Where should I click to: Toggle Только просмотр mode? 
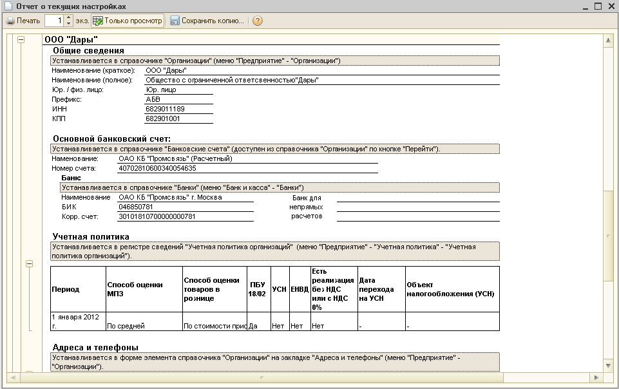coord(128,21)
